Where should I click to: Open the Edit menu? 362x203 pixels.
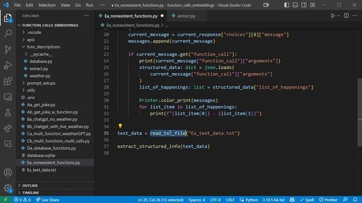pyautogui.click(x=29, y=5)
